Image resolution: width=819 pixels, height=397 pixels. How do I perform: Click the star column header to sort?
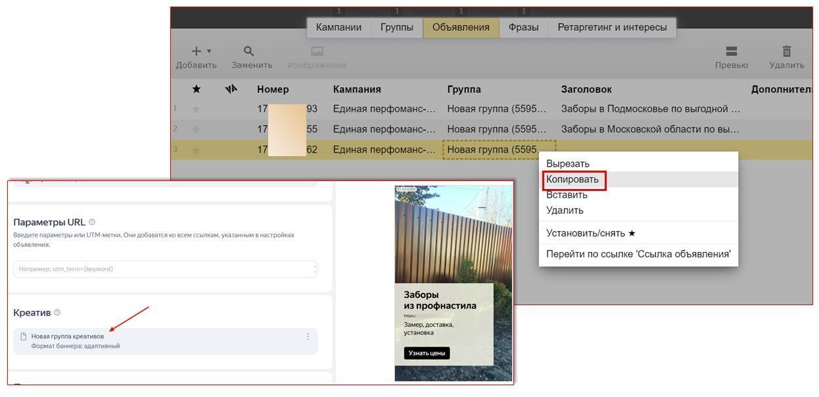[196, 89]
